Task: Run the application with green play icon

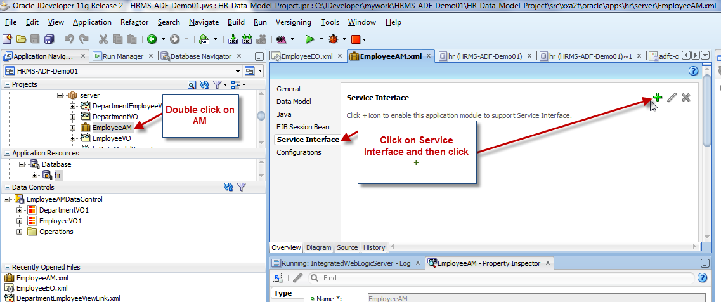Action: pos(310,39)
